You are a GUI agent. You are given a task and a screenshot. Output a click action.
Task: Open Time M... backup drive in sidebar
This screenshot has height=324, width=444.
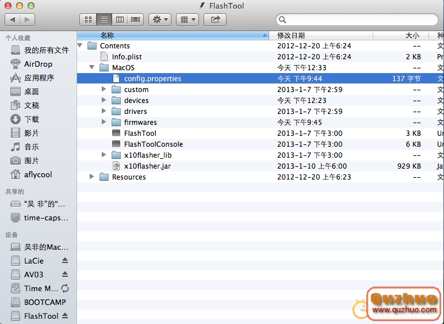35,288
